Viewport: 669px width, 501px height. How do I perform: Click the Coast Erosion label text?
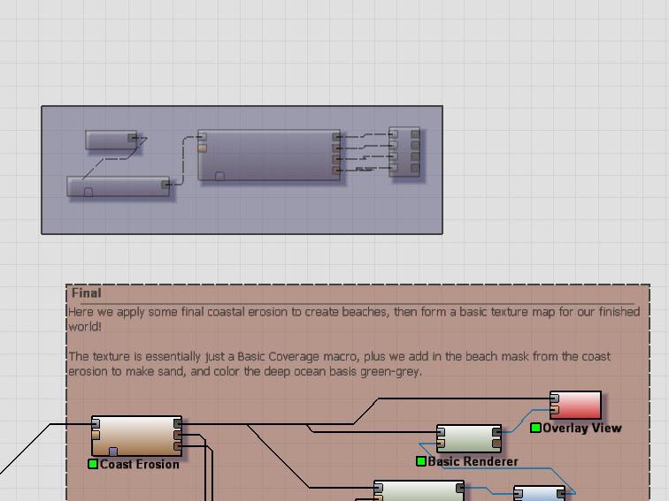(x=140, y=465)
